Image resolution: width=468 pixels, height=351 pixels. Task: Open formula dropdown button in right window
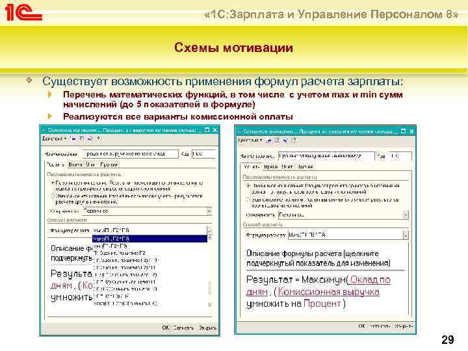[406, 235]
